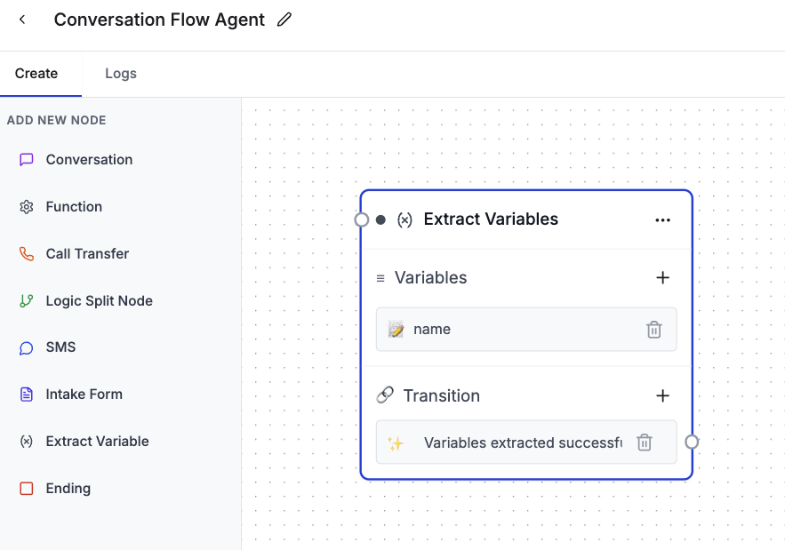Viewport: 785px width, 550px height.
Task: Click the transition's right output connector circle
Action: pyautogui.click(x=692, y=442)
